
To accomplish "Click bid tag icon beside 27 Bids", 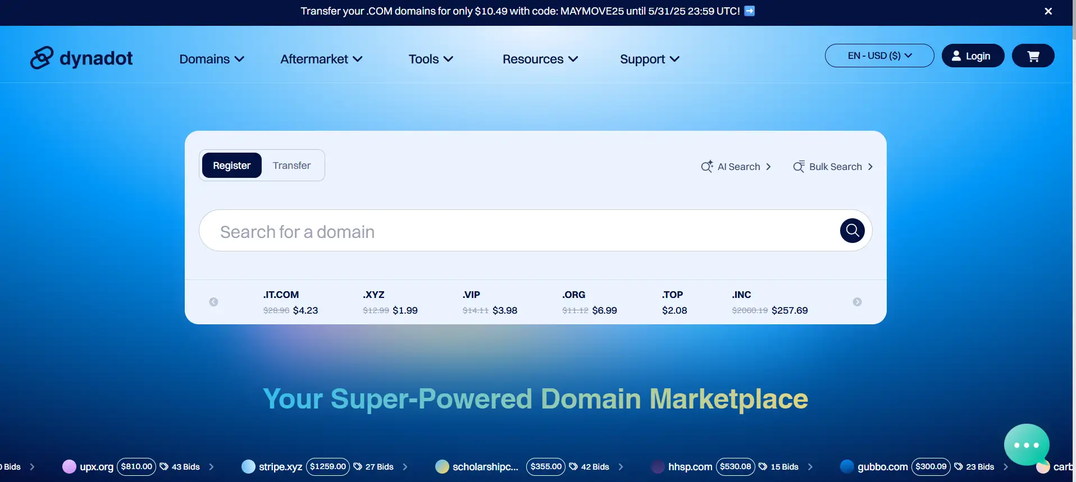I will click(x=358, y=466).
